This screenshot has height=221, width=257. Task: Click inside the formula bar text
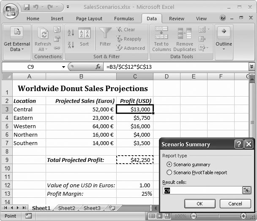(176, 67)
